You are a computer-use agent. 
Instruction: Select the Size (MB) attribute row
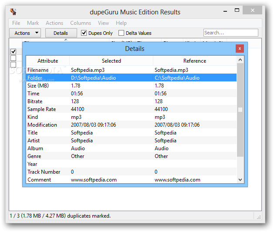pos(132,86)
